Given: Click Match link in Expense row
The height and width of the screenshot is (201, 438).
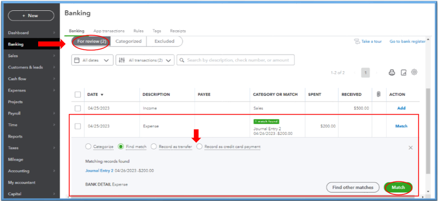Looking at the screenshot, I should pos(401,126).
